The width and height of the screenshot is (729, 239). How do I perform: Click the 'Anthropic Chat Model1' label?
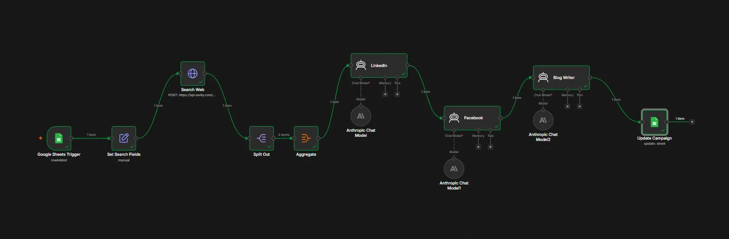pos(454,185)
